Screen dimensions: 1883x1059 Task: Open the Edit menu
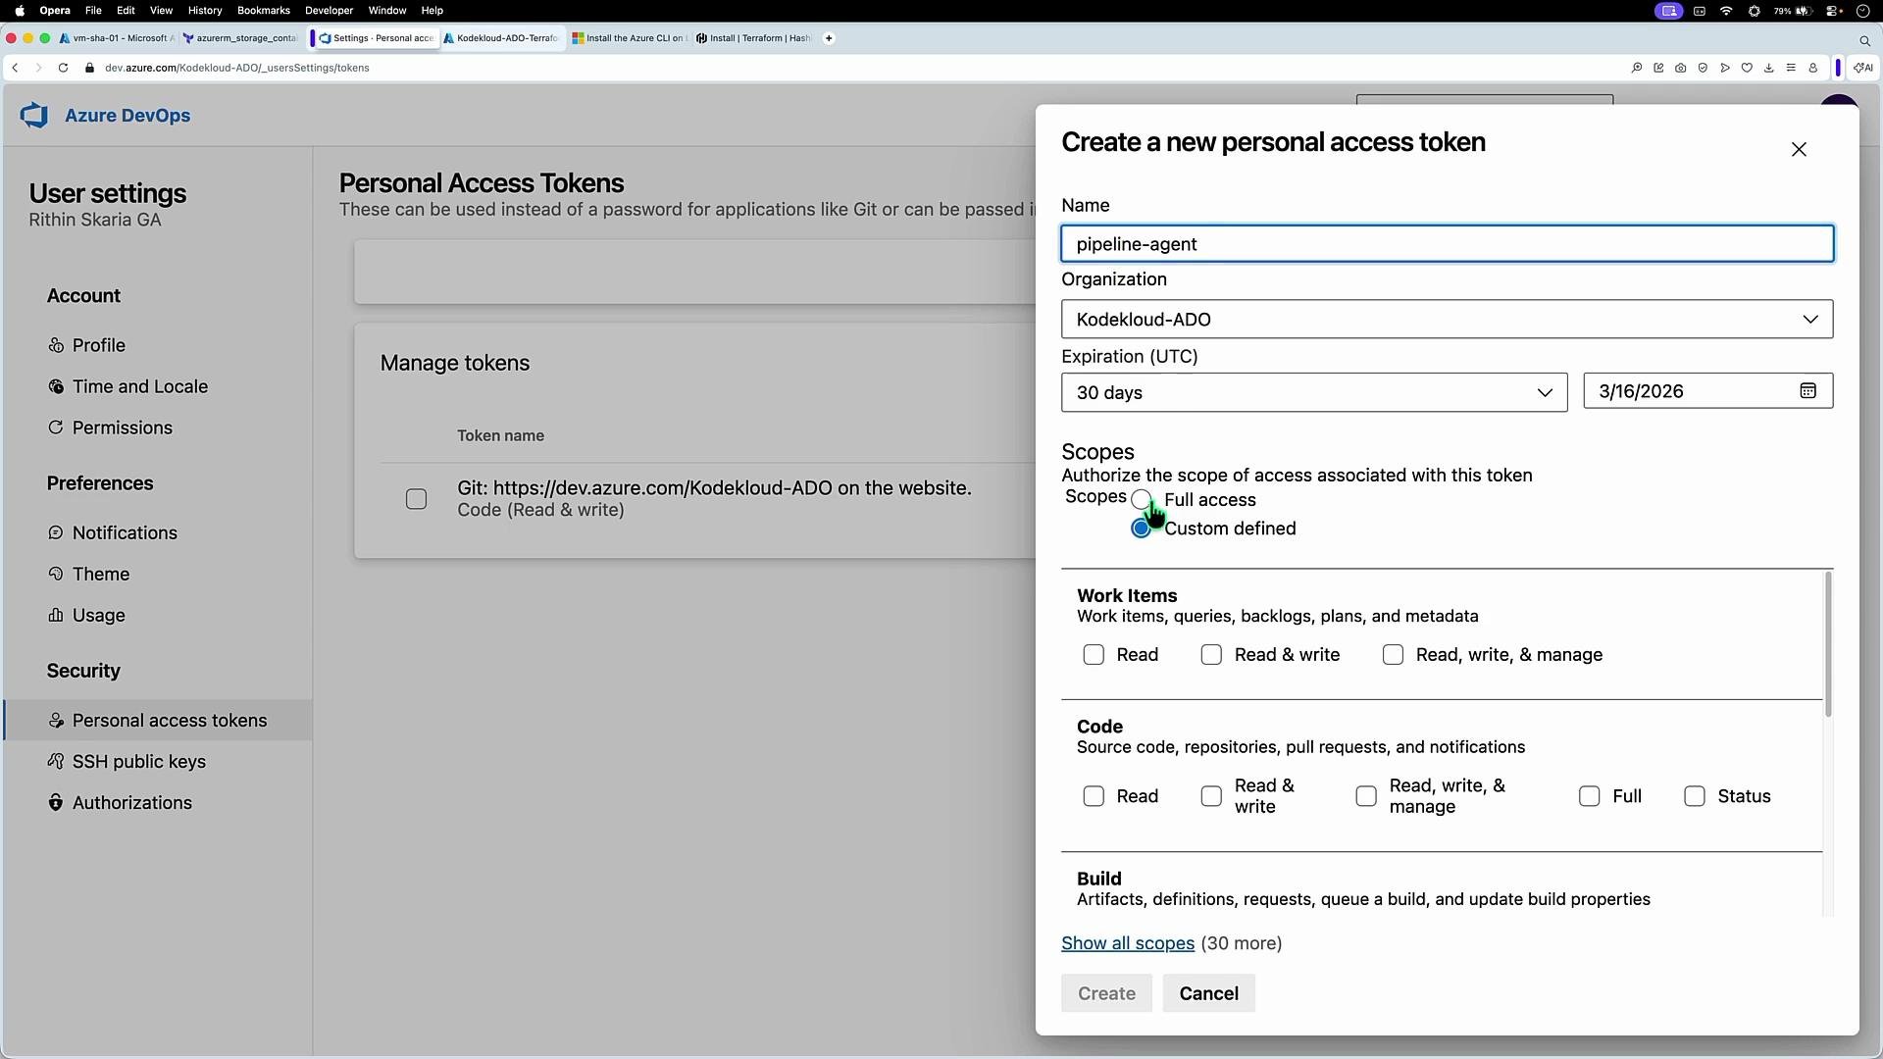coord(126,11)
